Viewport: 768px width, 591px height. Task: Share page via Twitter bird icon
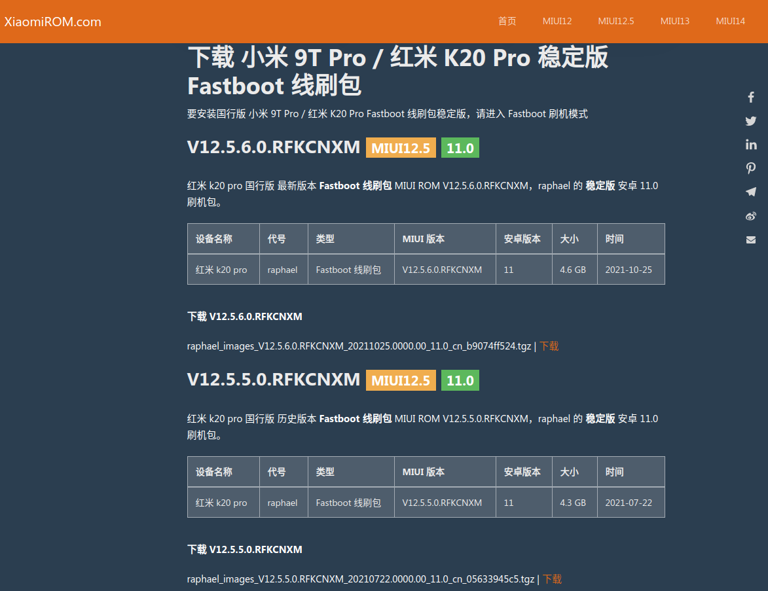[751, 121]
